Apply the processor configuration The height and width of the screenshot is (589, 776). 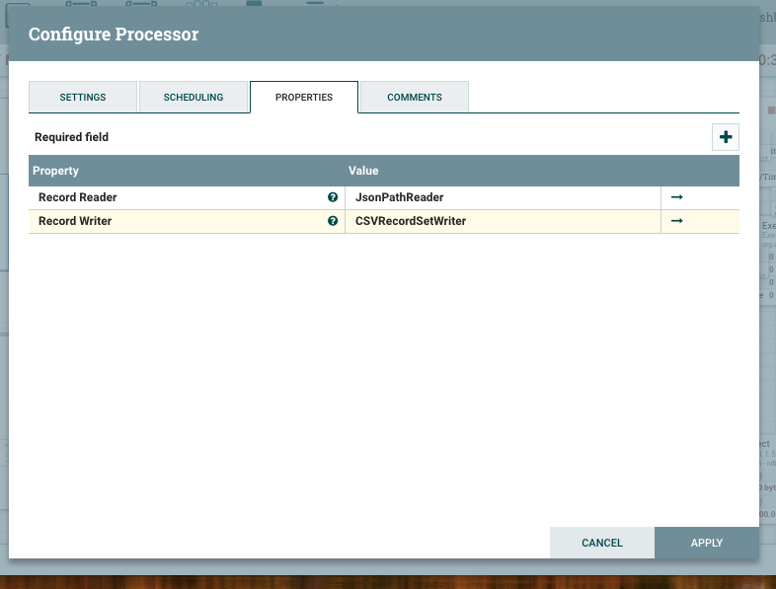(x=707, y=543)
